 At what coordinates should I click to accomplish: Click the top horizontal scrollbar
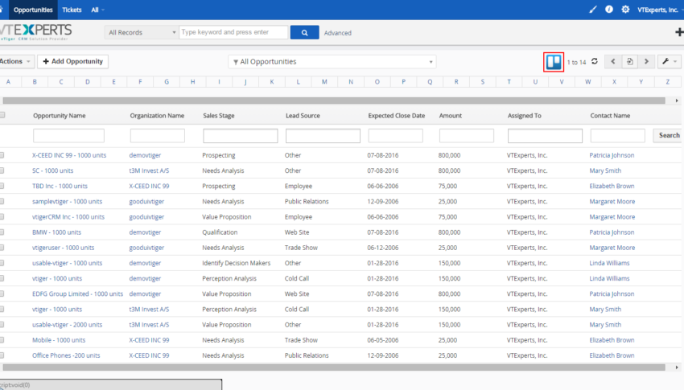click(x=334, y=101)
